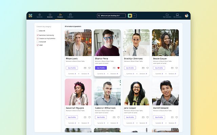Click the name 'Cameron Williamson'
This screenshot has height=135, width=217.
tap(105, 108)
